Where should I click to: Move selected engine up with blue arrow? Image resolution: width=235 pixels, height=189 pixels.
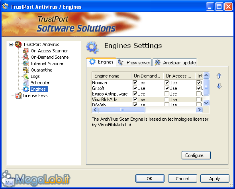click(x=219, y=76)
